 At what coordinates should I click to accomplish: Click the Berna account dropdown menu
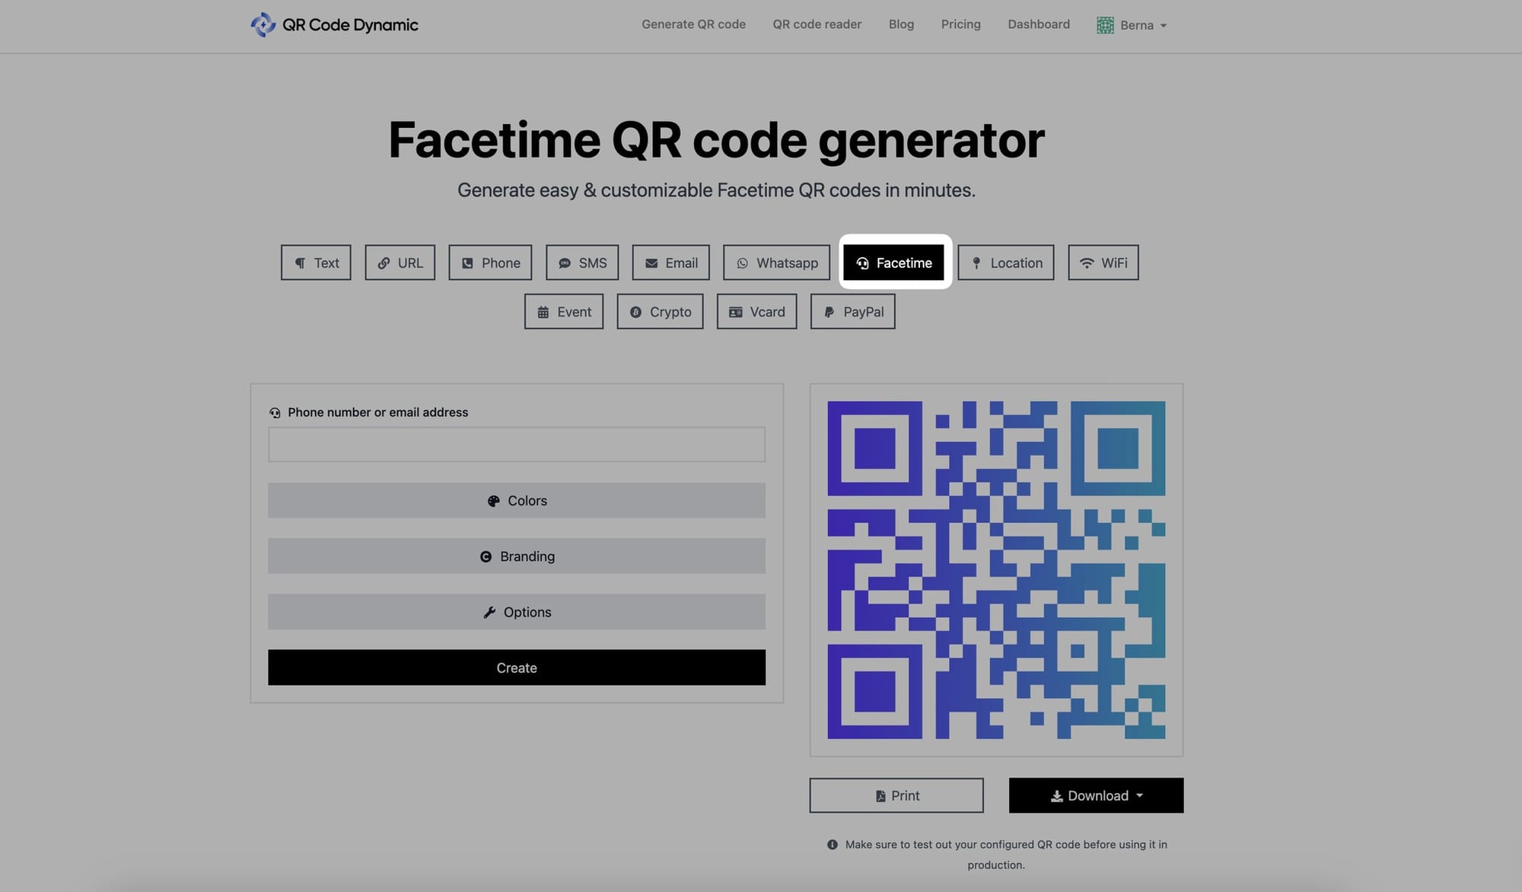click(1130, 24)
